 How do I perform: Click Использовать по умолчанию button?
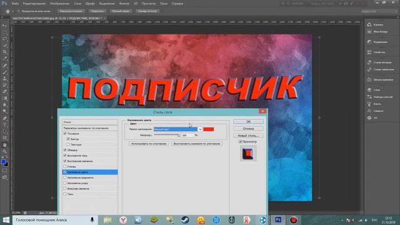point(149,144)
